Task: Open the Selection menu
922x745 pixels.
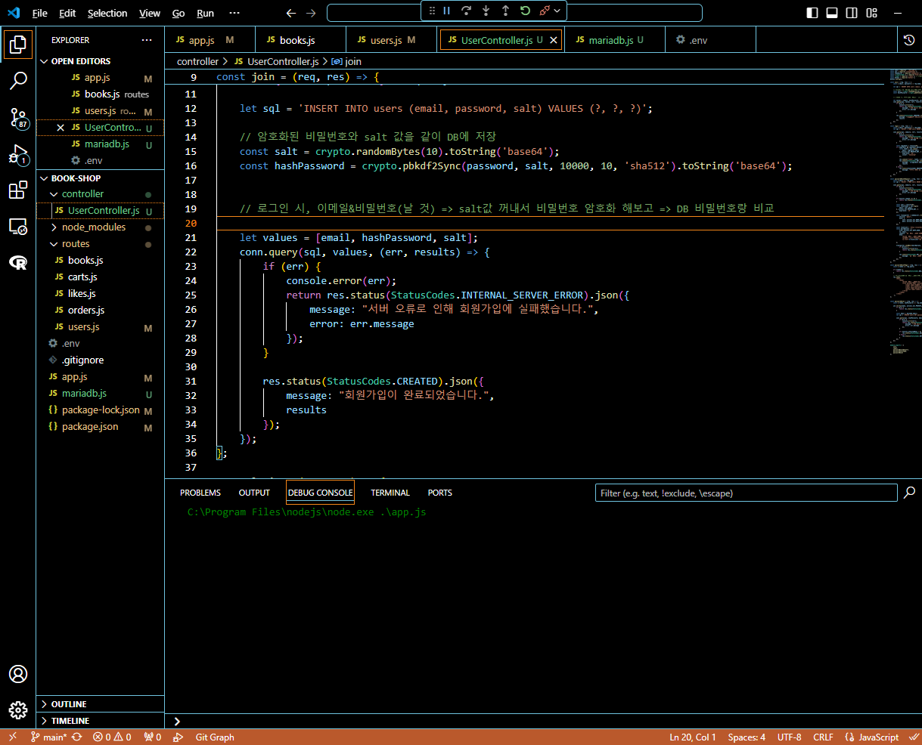Action: coord(107,13)
